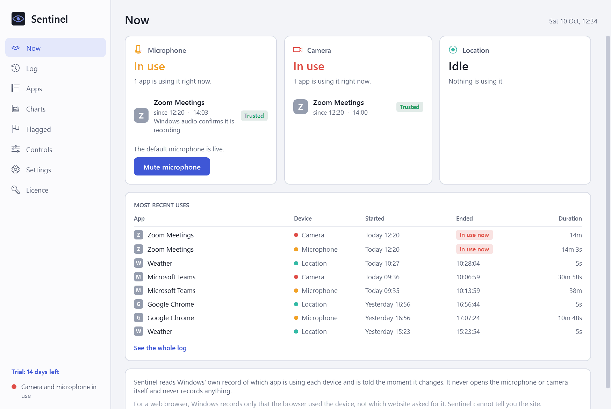611x409 pixels.
Task: Open the Flagged section
Action: 56,129
